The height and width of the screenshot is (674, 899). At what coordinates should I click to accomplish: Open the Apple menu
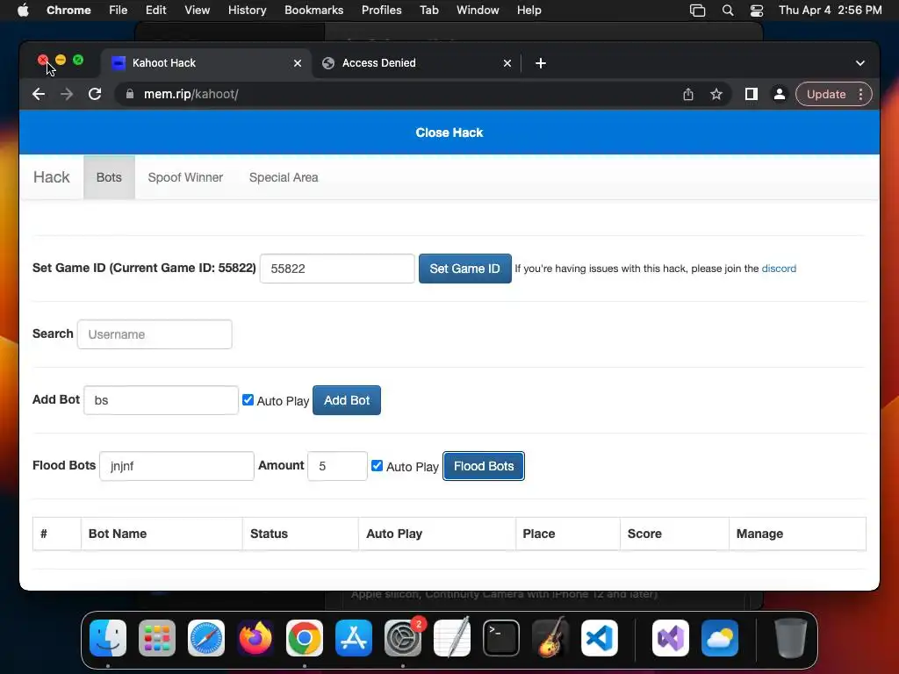click(x=23, y=11)
